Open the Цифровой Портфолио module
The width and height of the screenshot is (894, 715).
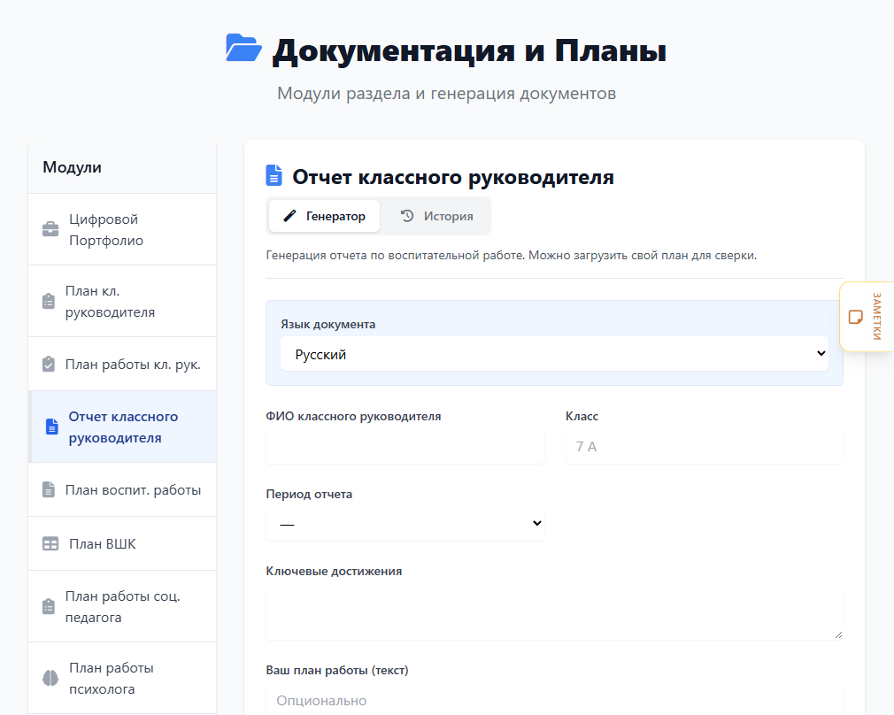point(122,229)
